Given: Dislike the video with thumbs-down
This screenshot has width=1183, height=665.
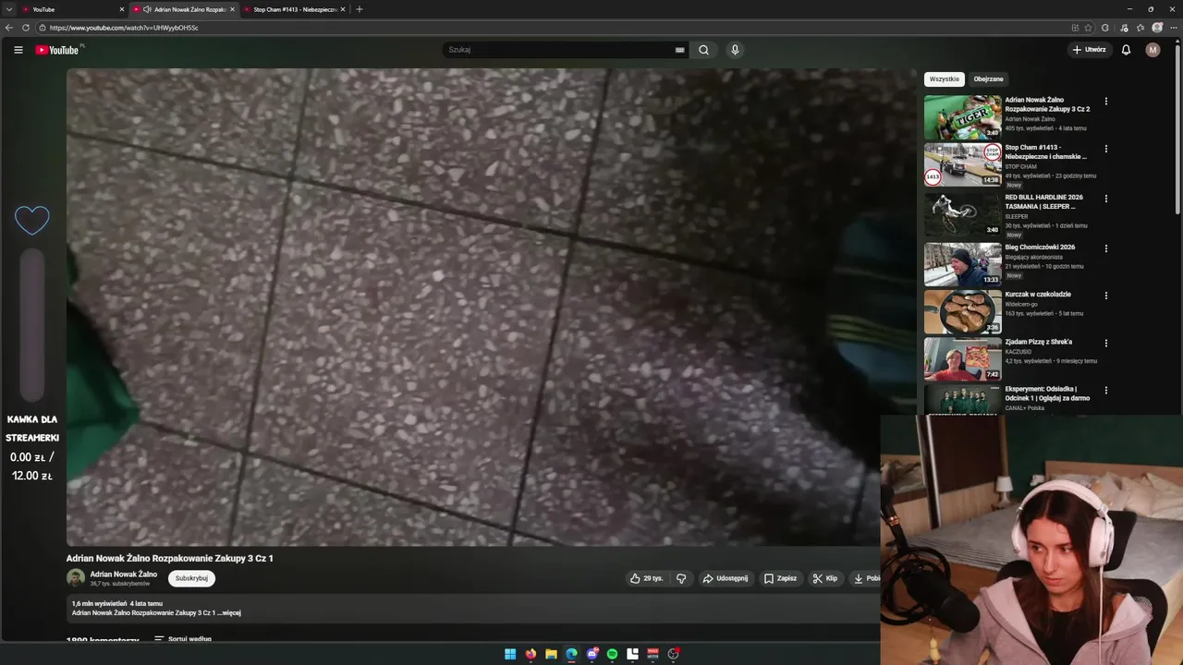Looking at the screenshot, I should tap(681, 578).
